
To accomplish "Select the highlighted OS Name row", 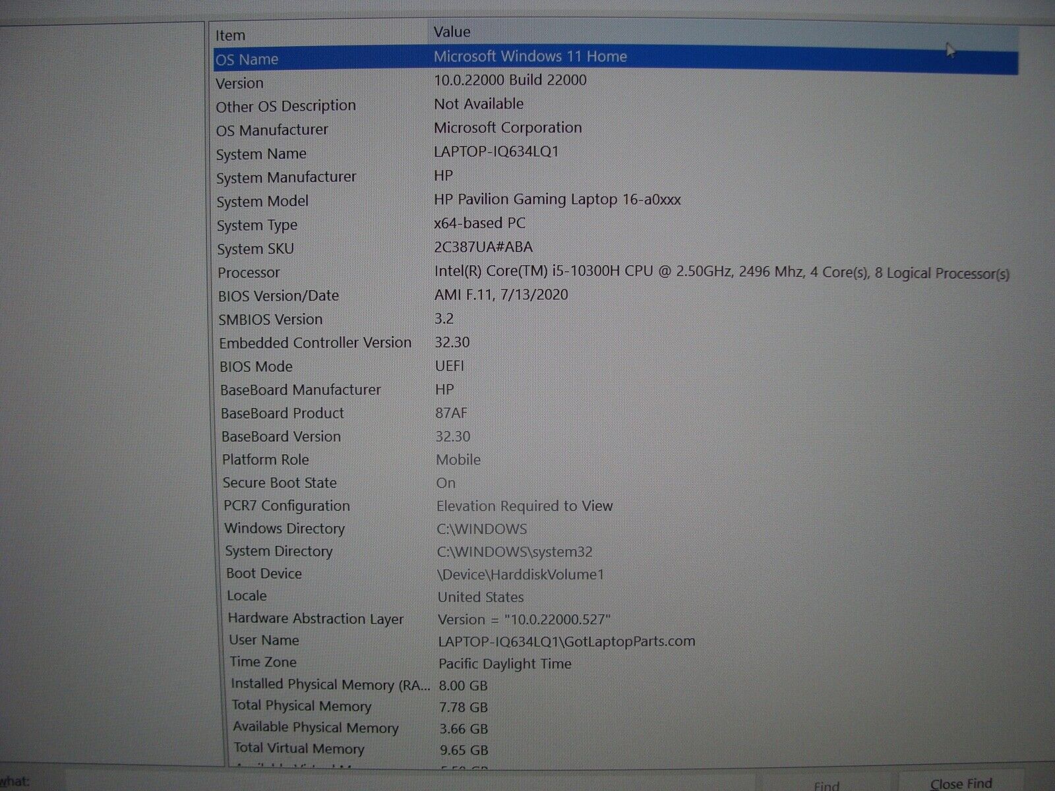I will pyautogui.click(x=616, y=58).
